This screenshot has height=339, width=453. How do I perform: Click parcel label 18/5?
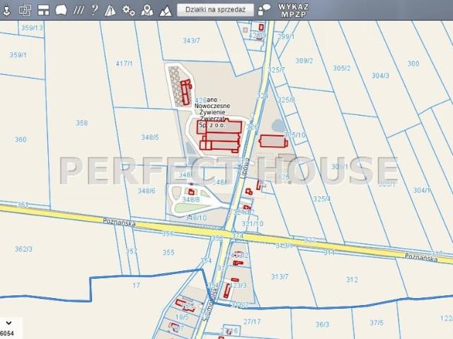(182, 317)
